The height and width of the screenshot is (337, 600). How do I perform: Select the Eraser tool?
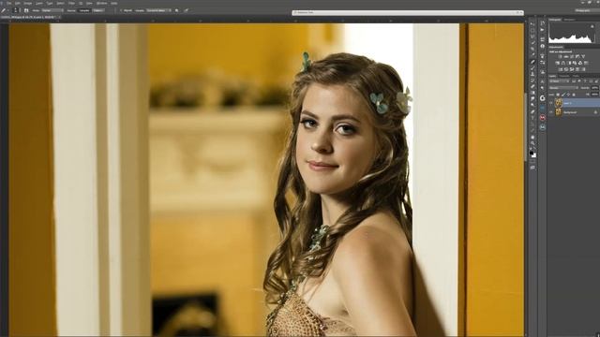(532, 86)
